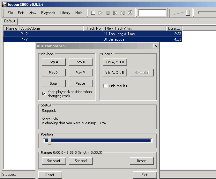Choose Y is A, X is B
Viewport: 216px width, 179px height.
[x=115, y=73]
